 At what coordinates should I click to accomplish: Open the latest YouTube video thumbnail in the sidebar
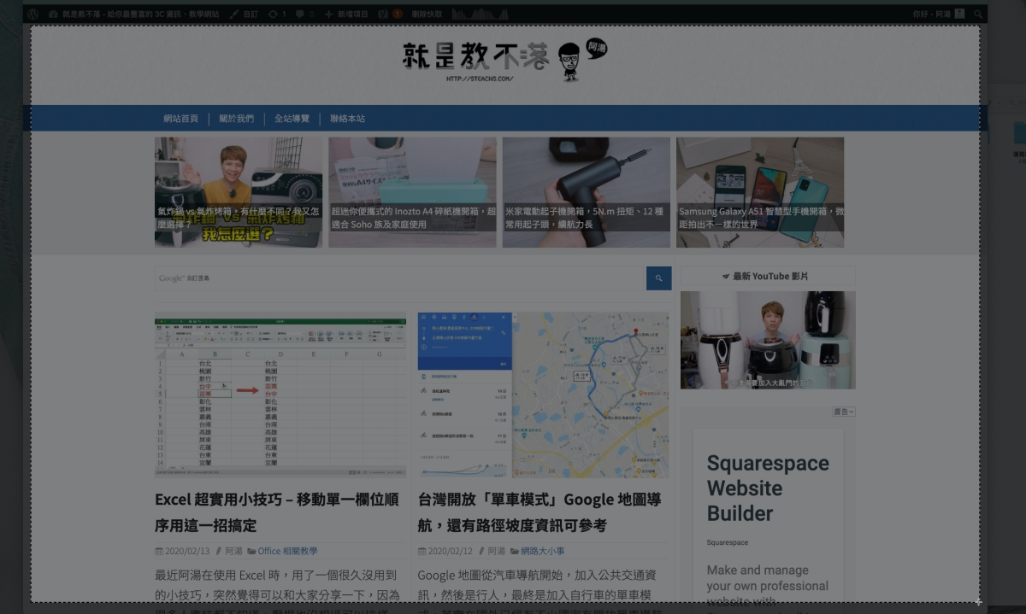(767, 340)
